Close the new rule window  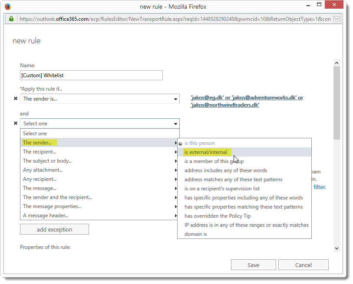pos(334,5)
